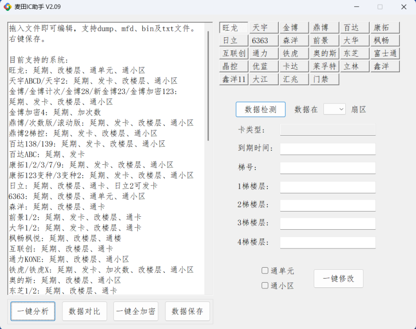This screenshot has height=329, width=416.
Task: Select the 日立 system button
Action: click(x=233, y=41)
